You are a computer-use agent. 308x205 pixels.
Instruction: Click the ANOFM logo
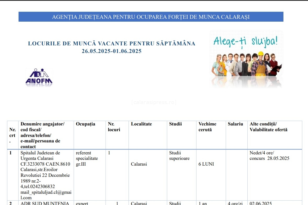coord(39,77)
